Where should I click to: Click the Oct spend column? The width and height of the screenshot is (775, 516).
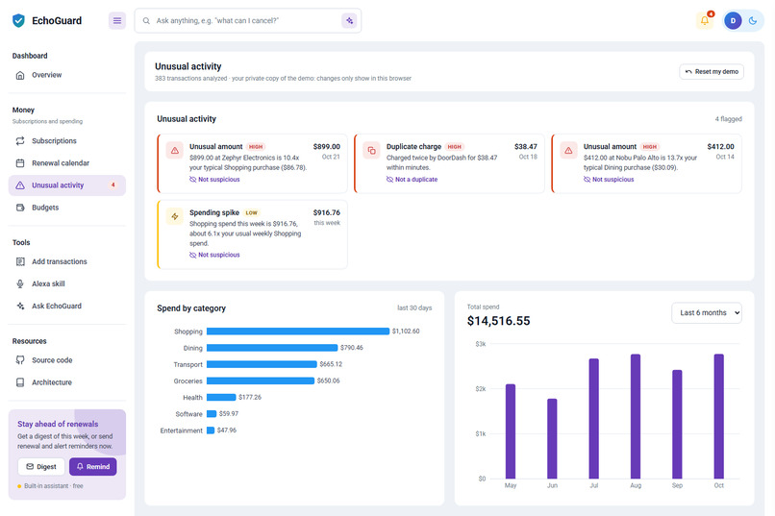coord(718,416)
